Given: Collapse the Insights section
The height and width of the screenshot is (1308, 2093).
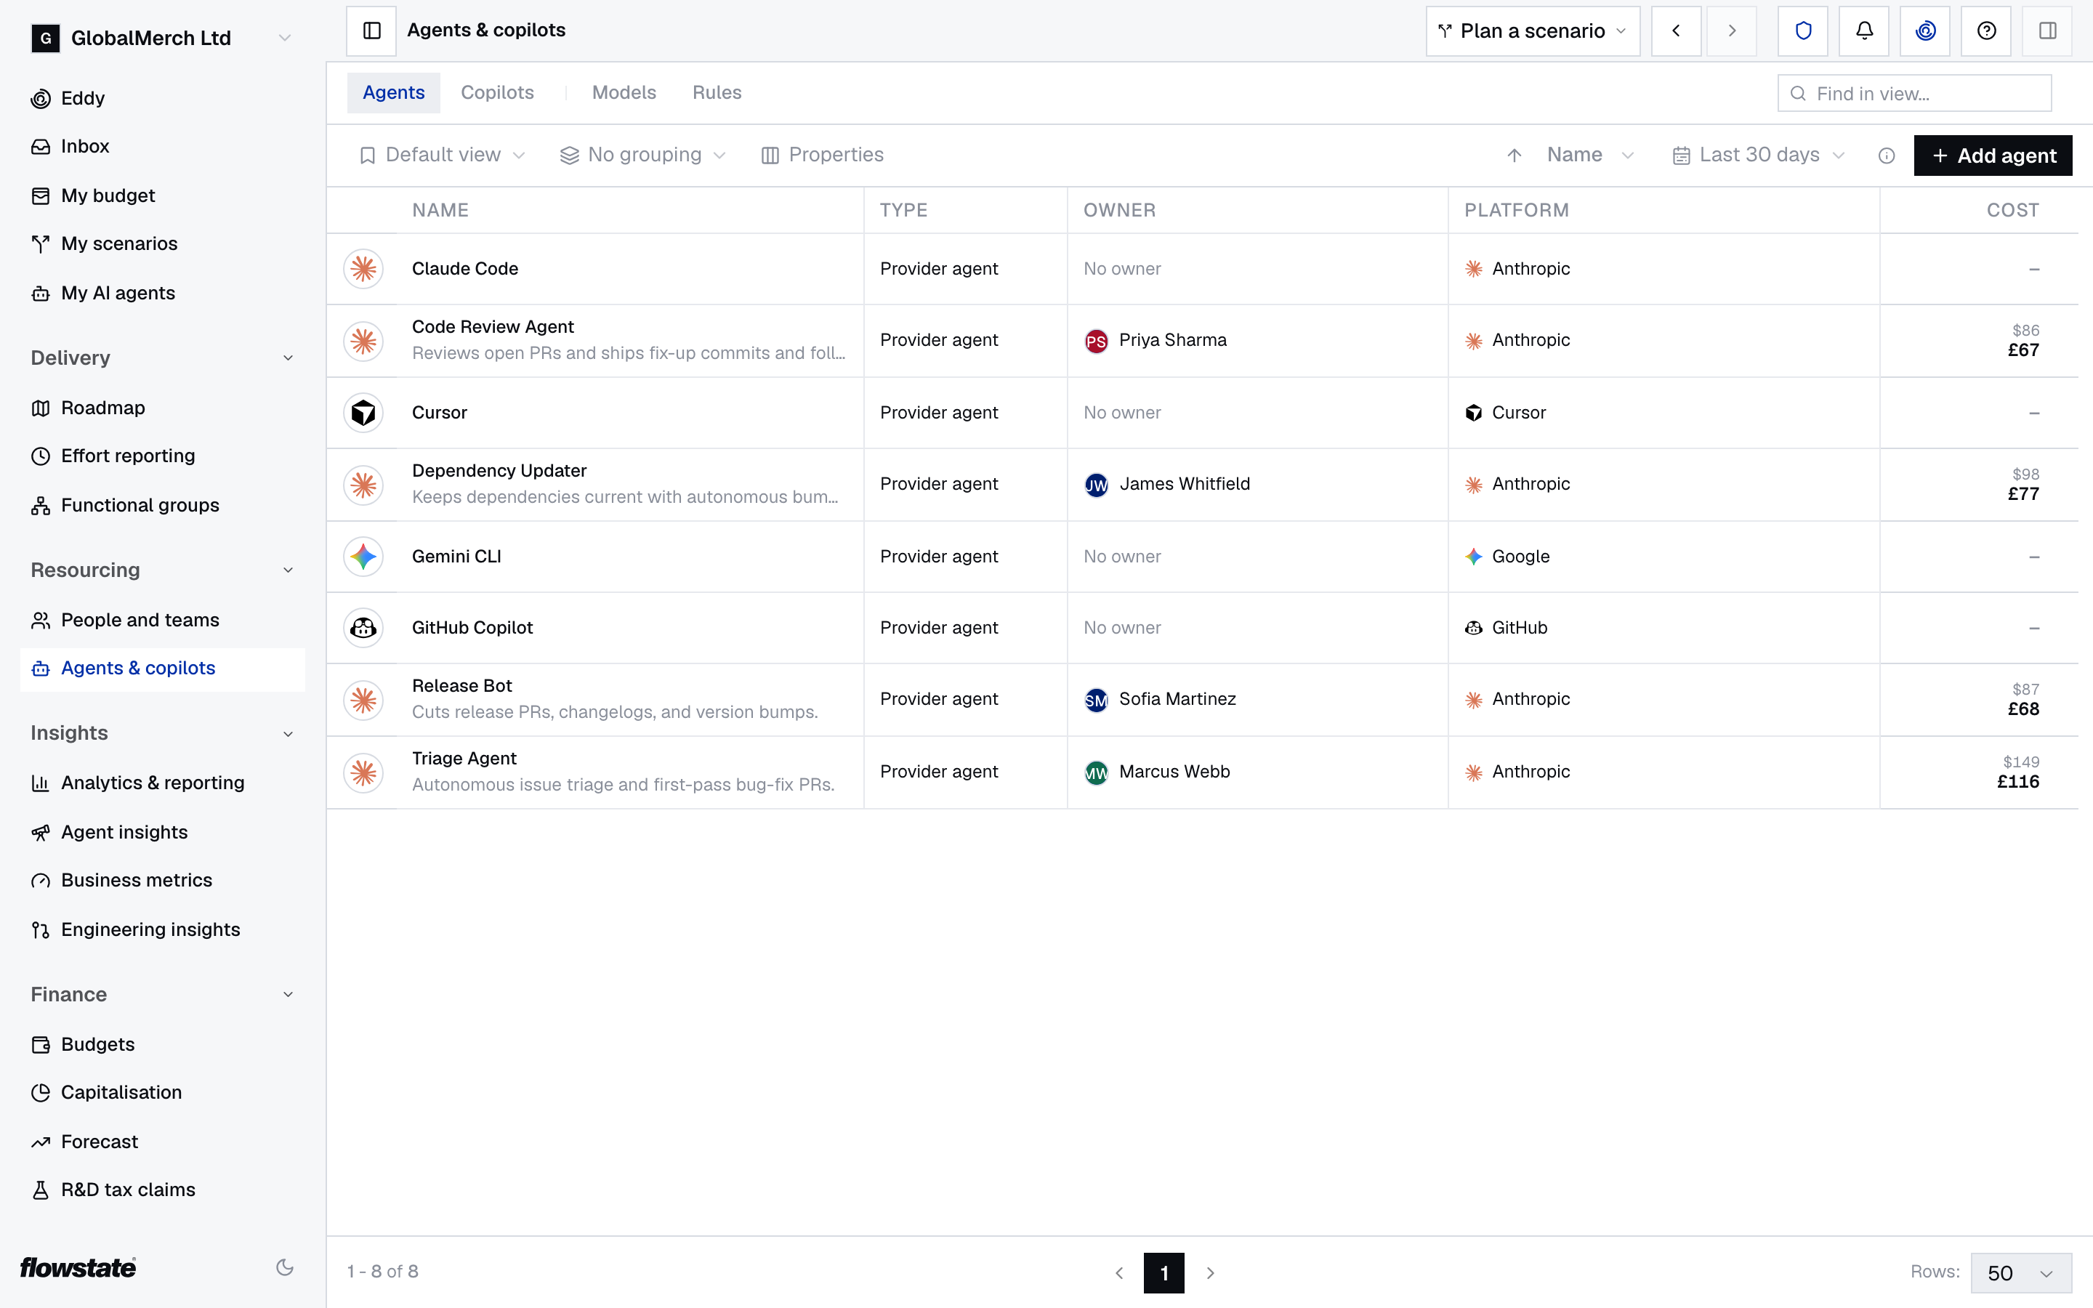Looking at the screenshot, I should tap(288, 734).
